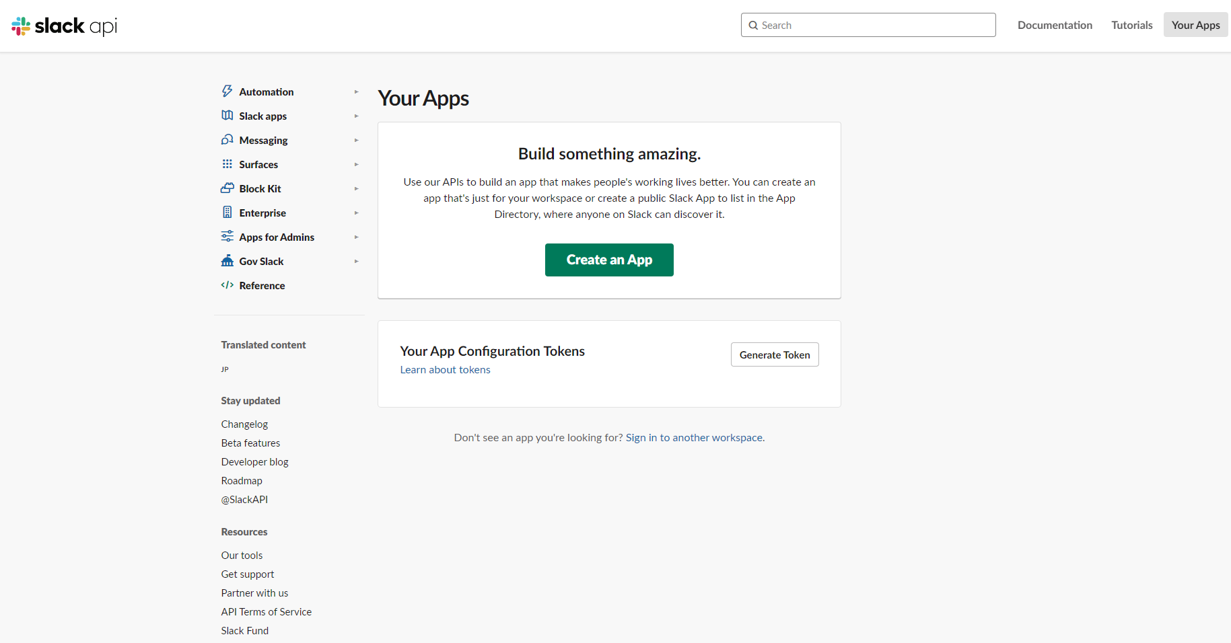Expand the Slack apps section arrow
This screenshot has width=1231, height=643.
pos(357,116)
